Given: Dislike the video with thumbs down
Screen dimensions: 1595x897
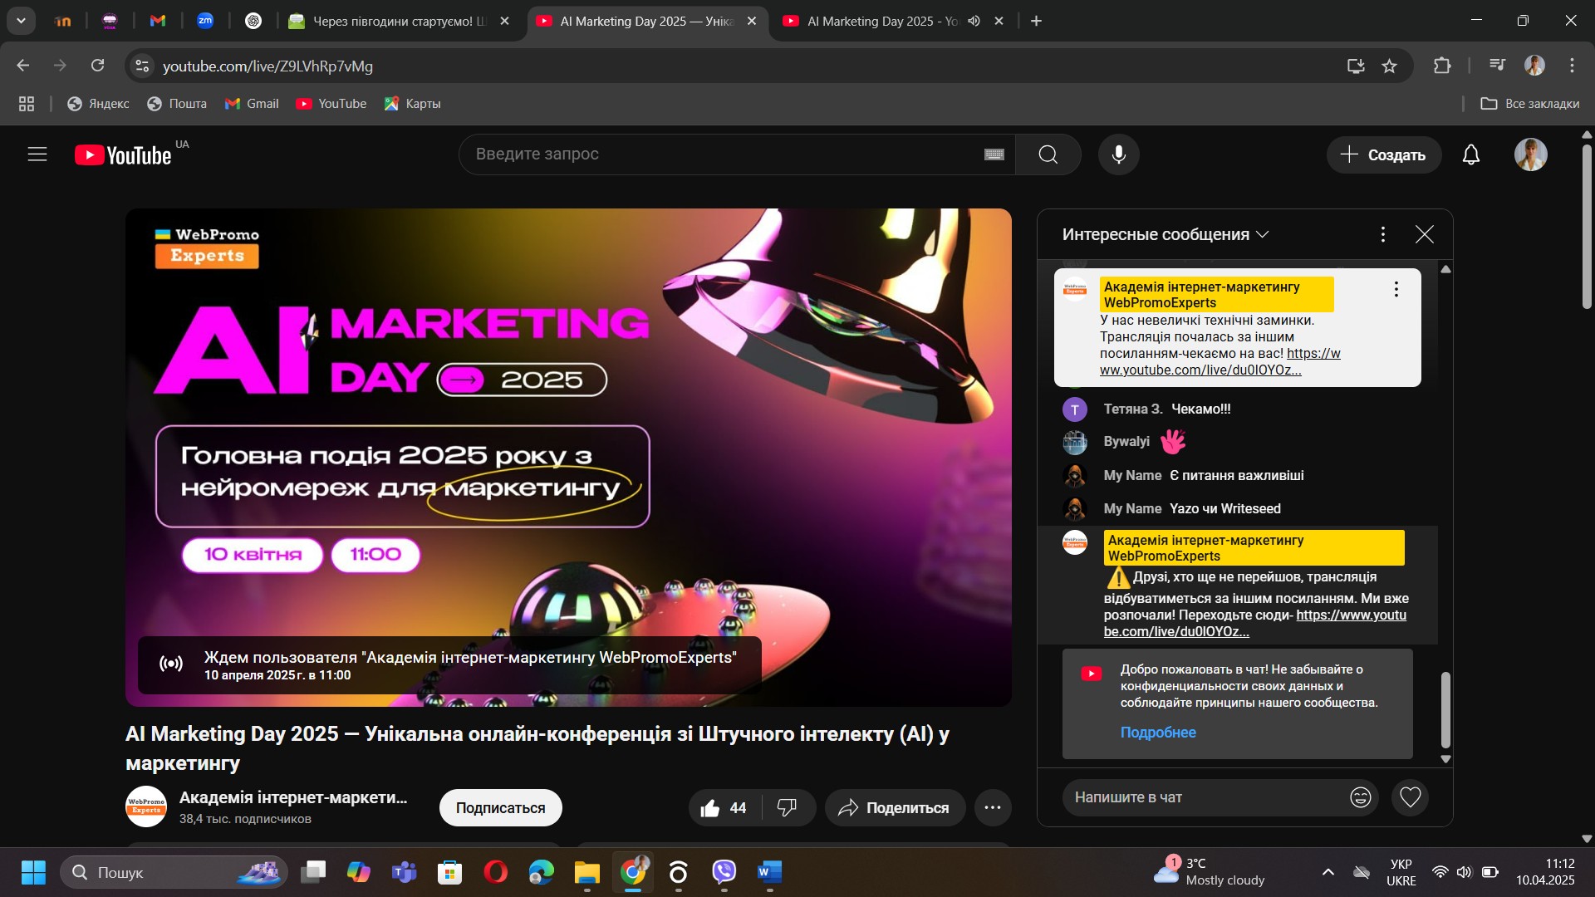Looking at the screenshot, I should (x=787, y=808).
